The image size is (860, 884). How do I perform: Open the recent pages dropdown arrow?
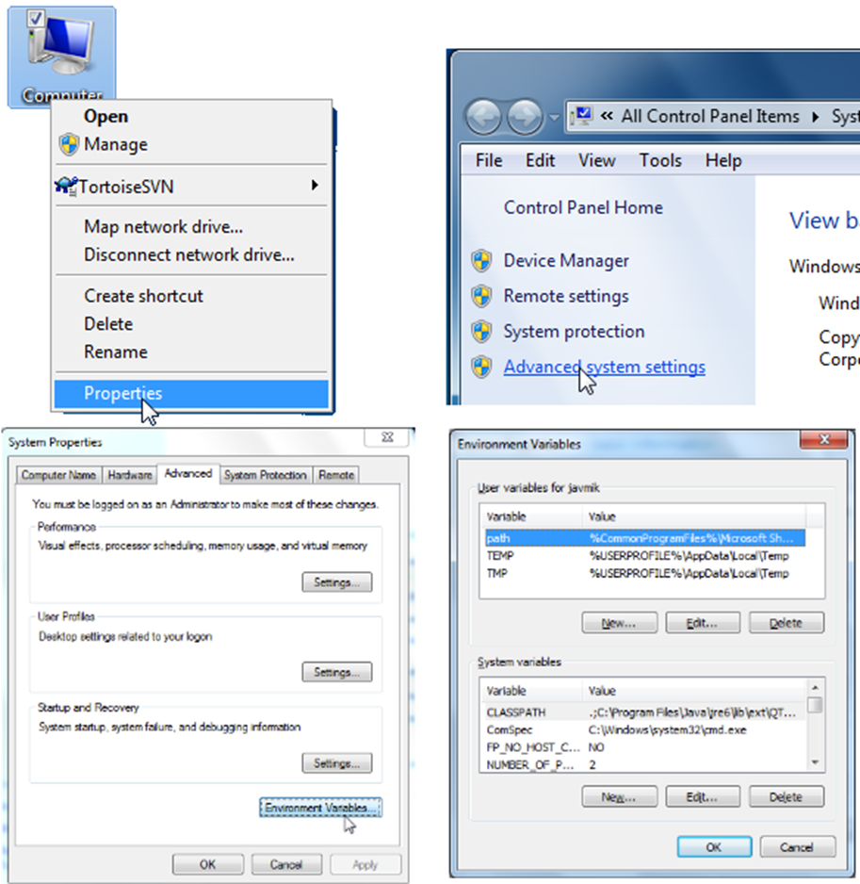(555, 117)
